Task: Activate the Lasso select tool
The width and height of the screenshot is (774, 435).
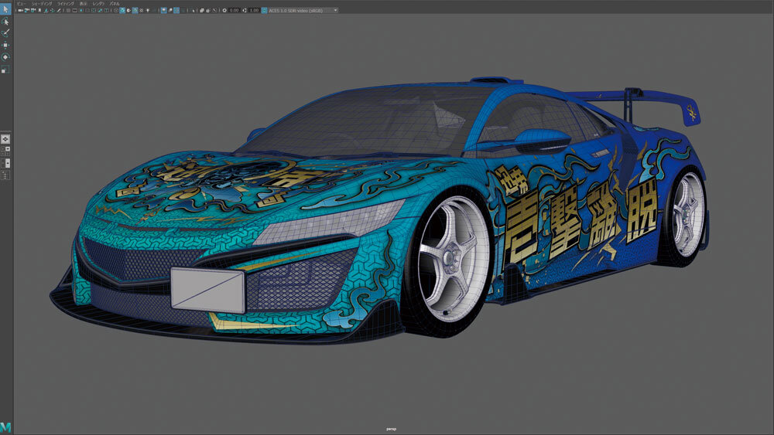Action: tap(5, 22)
